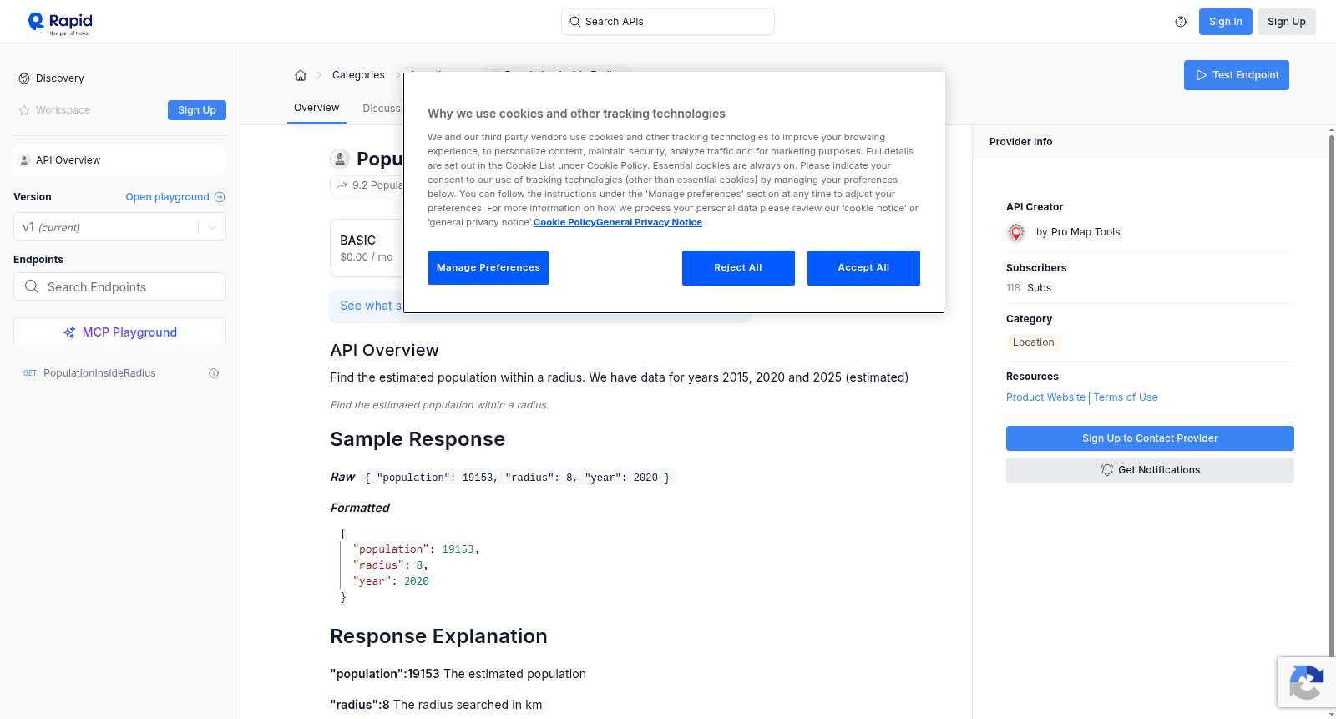Click the Open playground link
The image size is (1336, 719).
(x=167, y=197)
